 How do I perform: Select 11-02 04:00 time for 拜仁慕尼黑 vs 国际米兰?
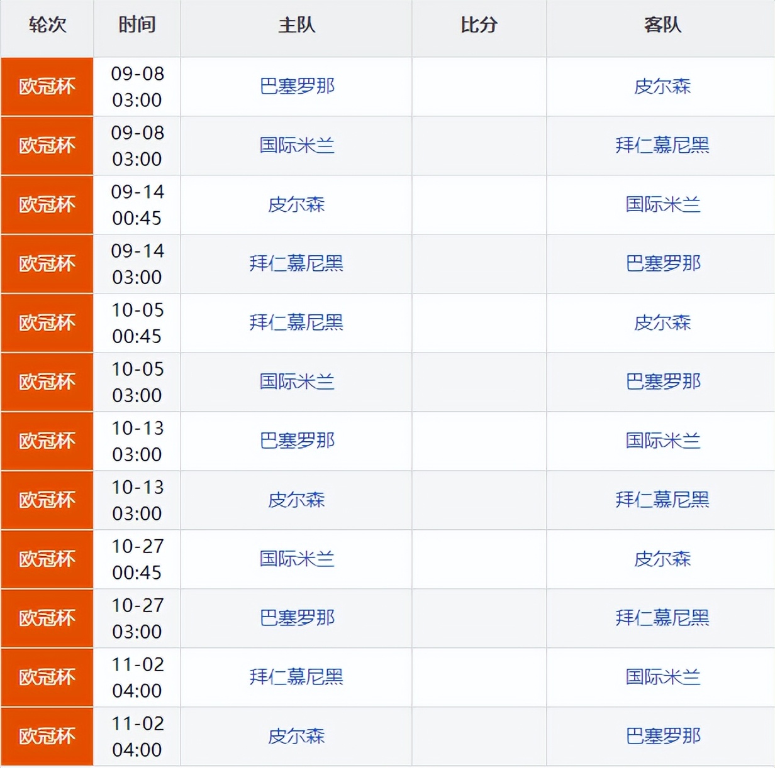pyautogui.click(x=137, y=677)
